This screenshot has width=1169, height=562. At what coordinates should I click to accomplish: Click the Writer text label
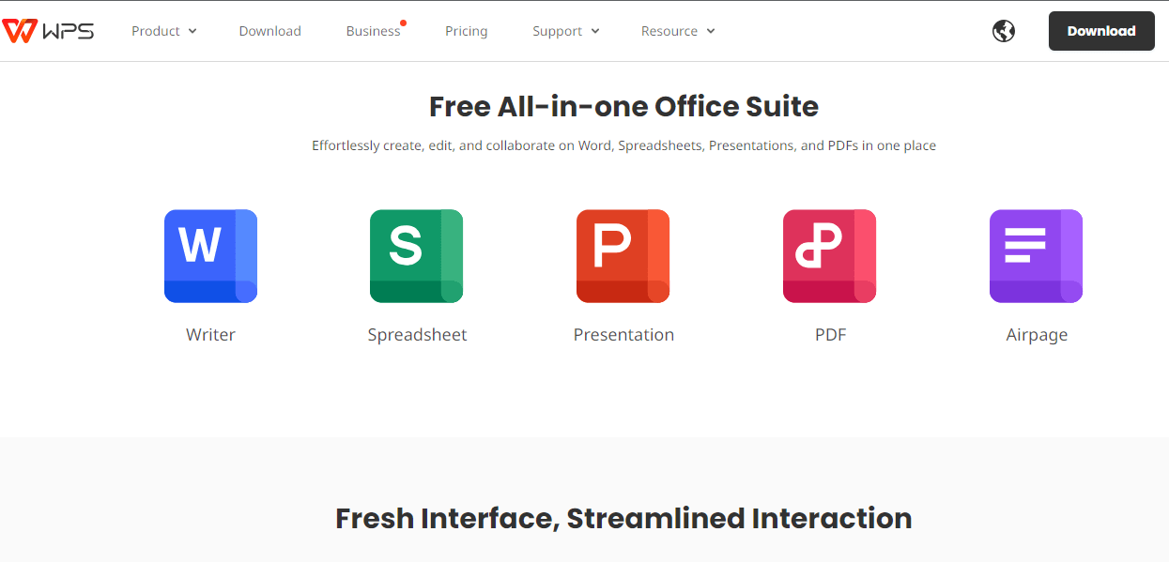(x=210, y=334)
